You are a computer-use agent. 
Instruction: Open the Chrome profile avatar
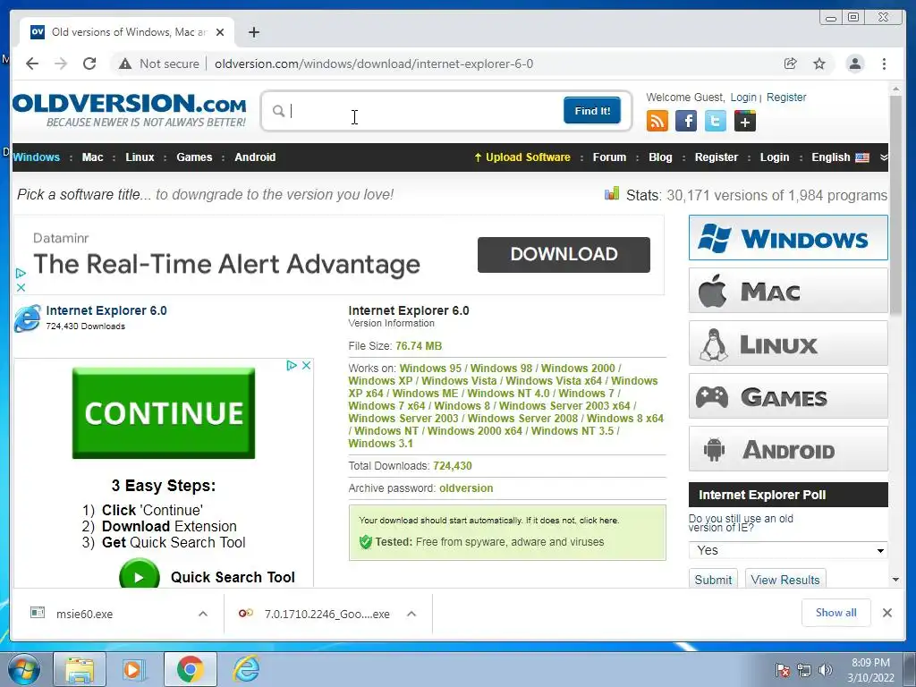coord(854,64)
